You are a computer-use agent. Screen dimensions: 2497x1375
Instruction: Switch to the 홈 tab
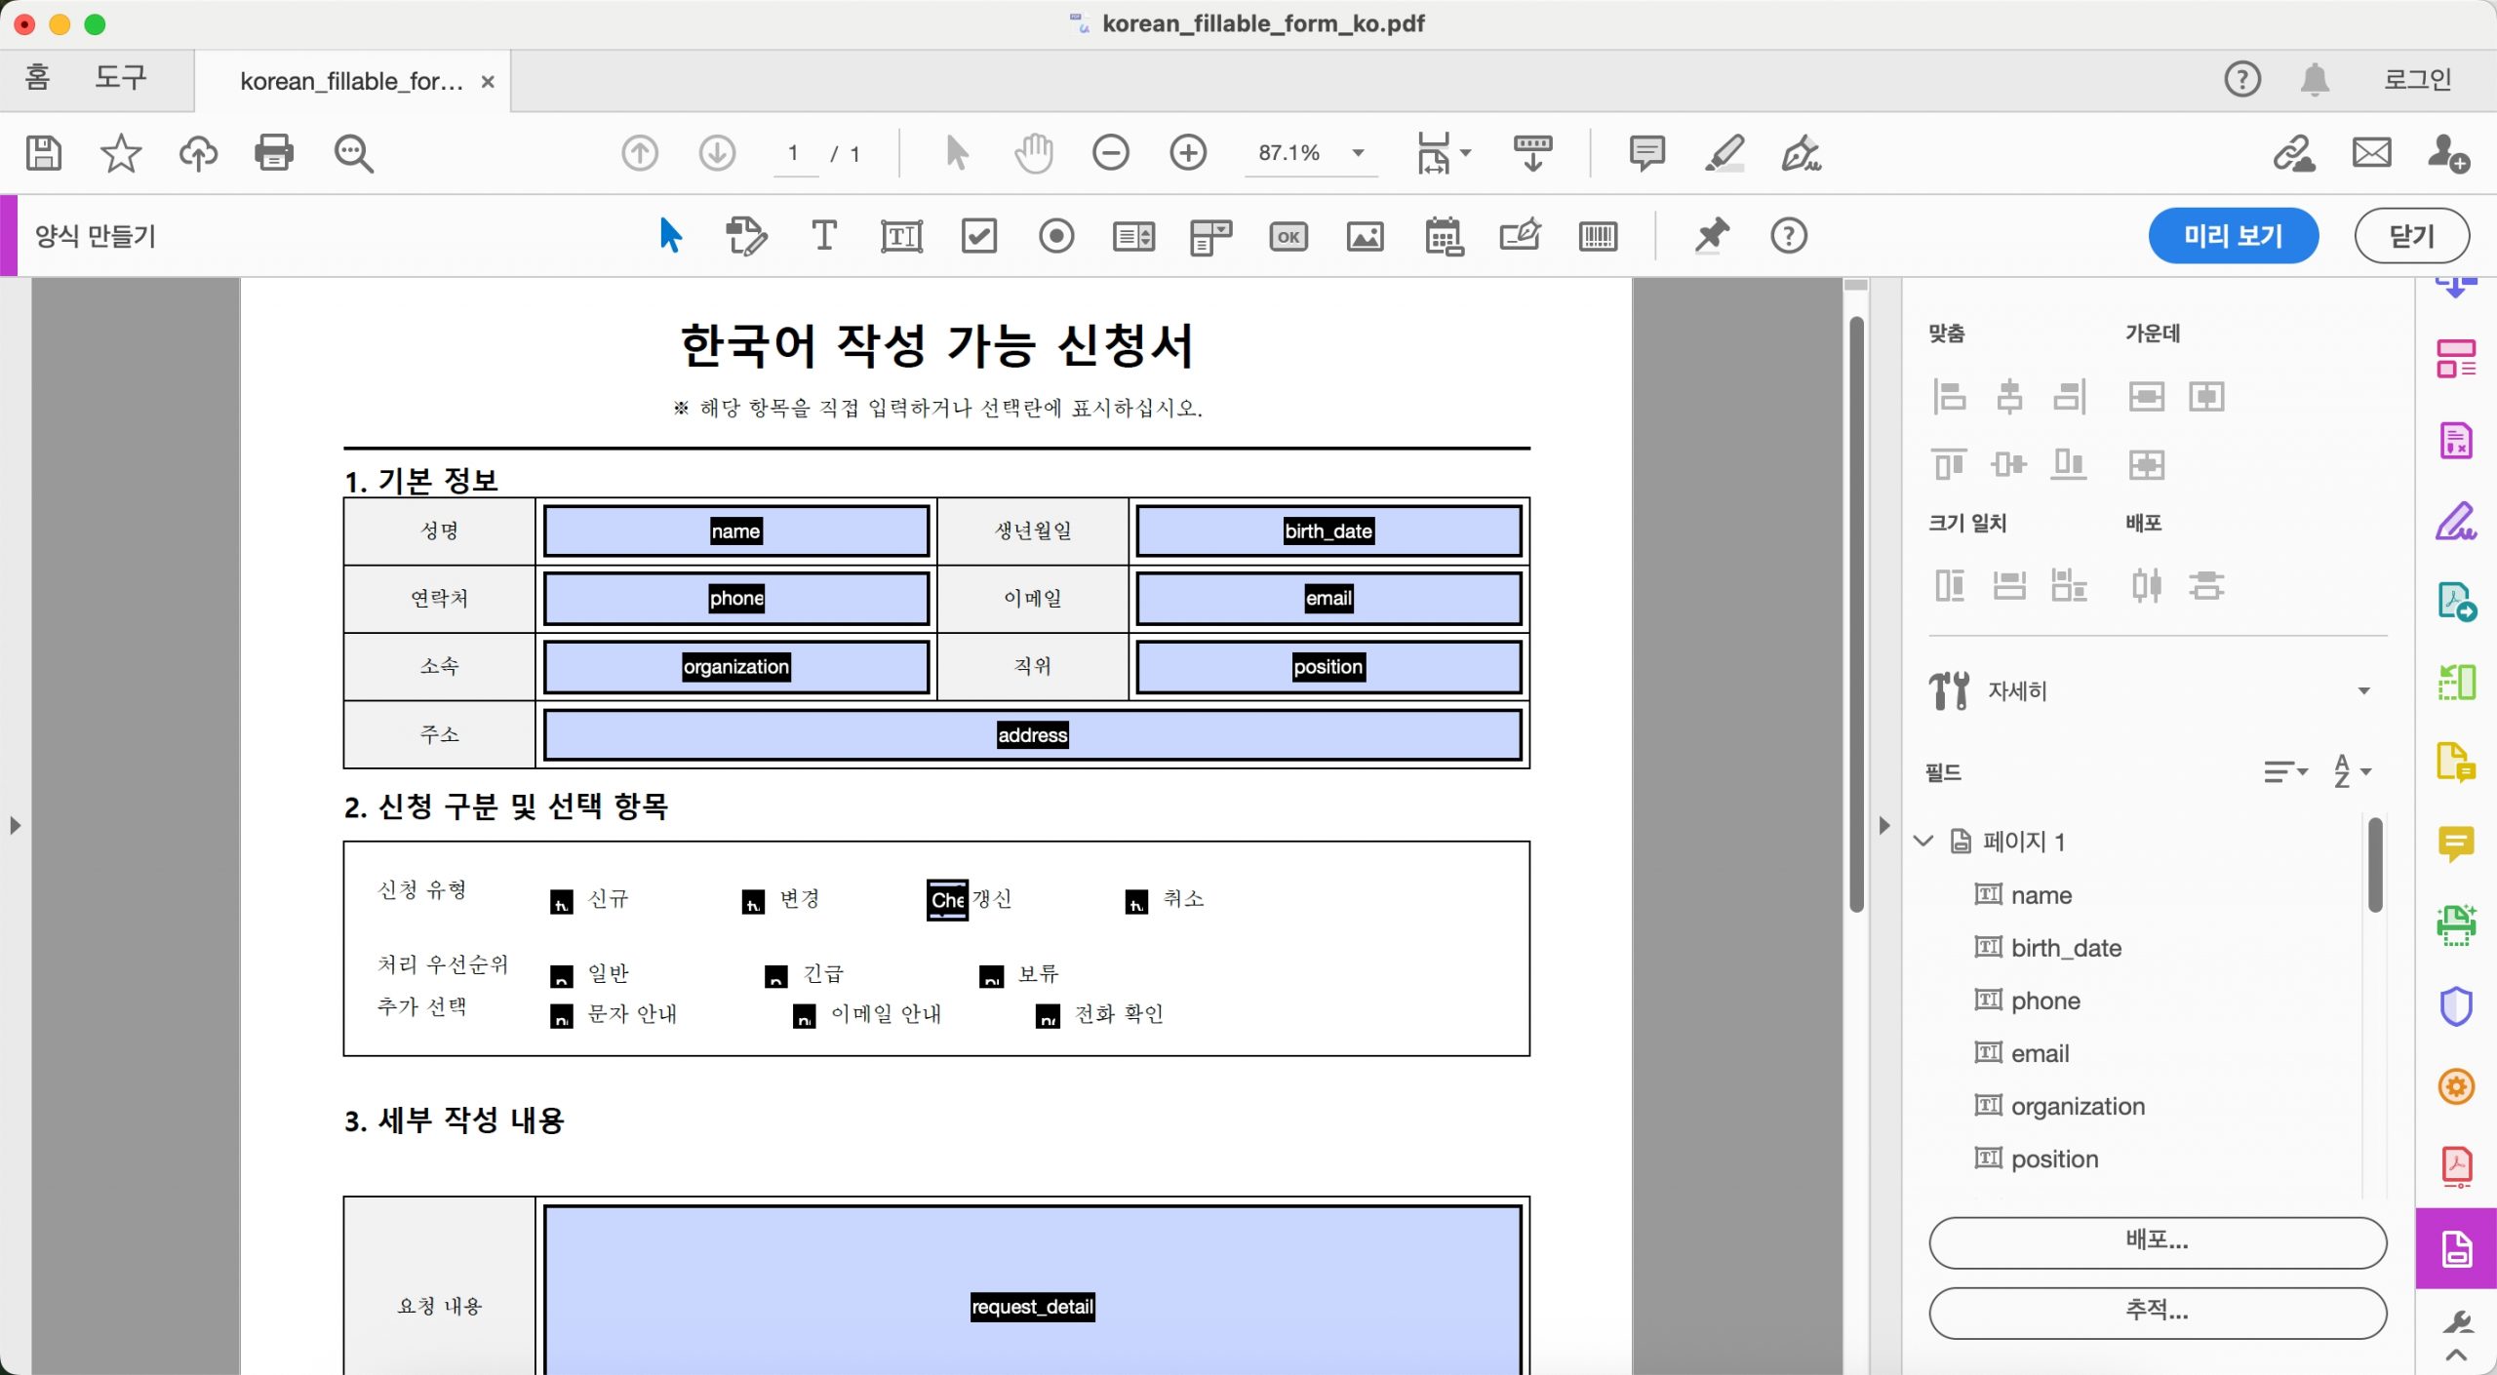click(37, 77)
